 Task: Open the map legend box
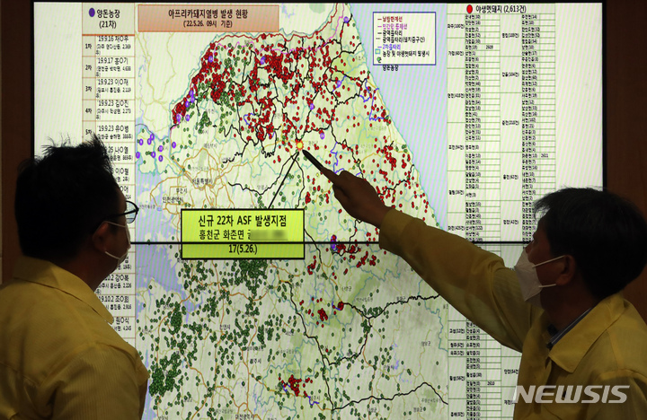coord(403,38)
